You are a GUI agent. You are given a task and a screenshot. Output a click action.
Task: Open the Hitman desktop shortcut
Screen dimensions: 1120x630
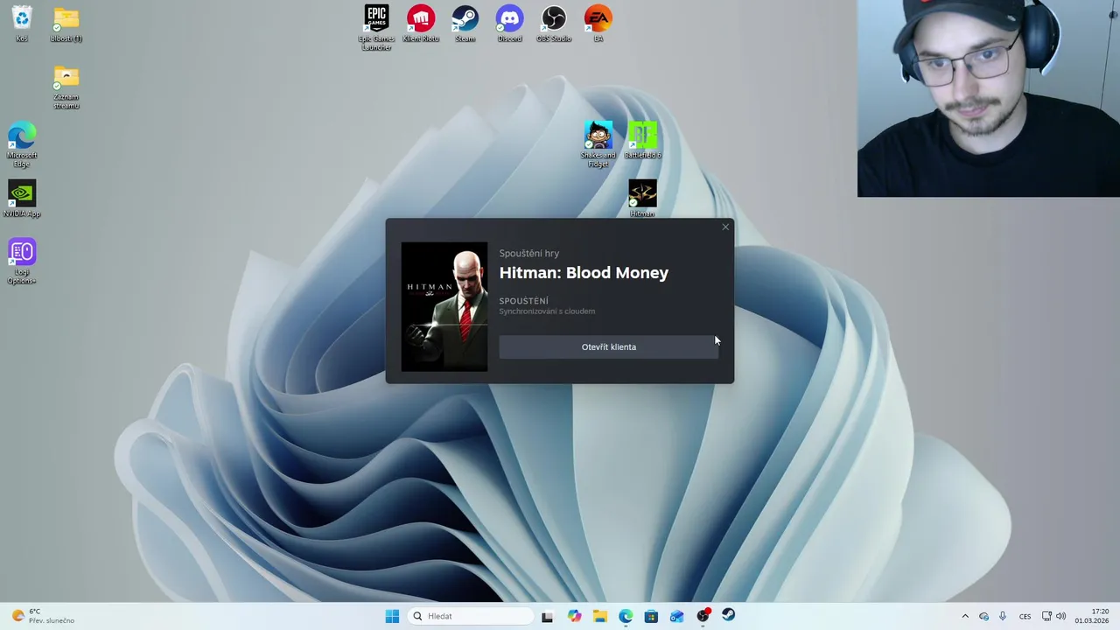pos(642,199)
